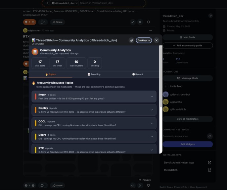Open u/threadstich moderator profile
This screenshot has height=190, width=227.
pos(178,109)
